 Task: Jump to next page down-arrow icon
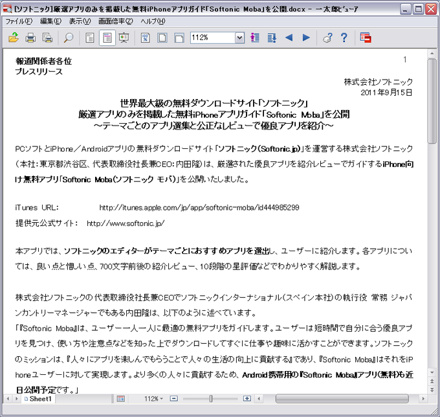coord(272,38)
